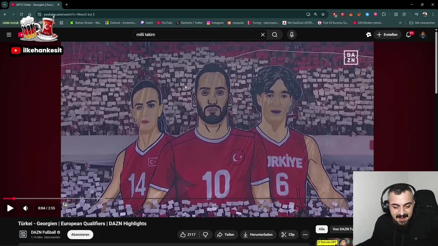The height and width of the screenshot is (246, 438).
Task: Open 'Türk Dil Kurumu Sö...' bookmark
Action: [x=333, y=23]
